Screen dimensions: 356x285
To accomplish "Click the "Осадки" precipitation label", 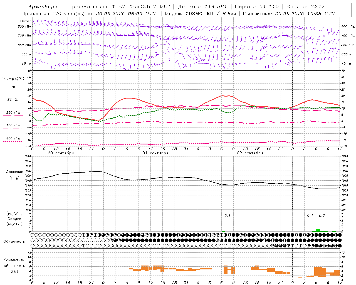I will tap(14, 219).
